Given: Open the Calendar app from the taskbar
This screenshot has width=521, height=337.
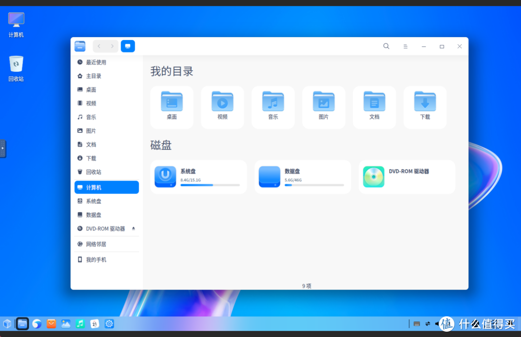Looking at the screenshot, I should [95, 324].
